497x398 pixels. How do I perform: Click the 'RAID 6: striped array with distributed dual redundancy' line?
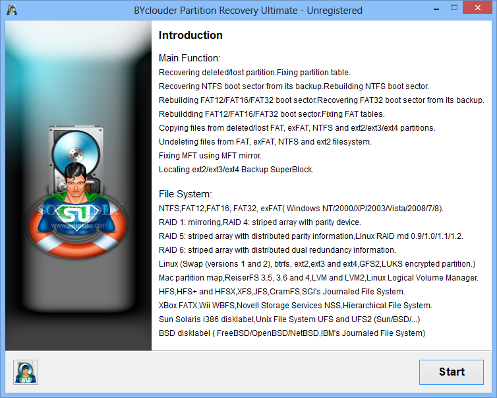point(278,250)
